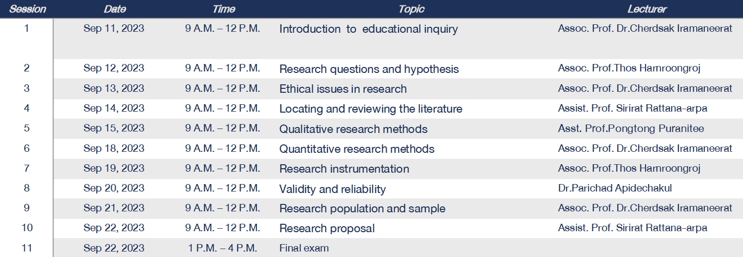
Task: Select the Introduction to educational inquiry topic
Action: 368,29
